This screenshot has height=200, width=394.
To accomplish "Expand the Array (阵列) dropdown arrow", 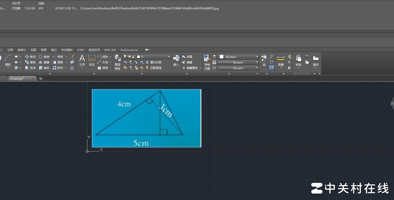I will click(x=65, y=68).
